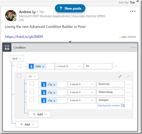142x134 pixels.
Task: Open the Richmond row ellipsis menu
Action: (x=128, y=84)
